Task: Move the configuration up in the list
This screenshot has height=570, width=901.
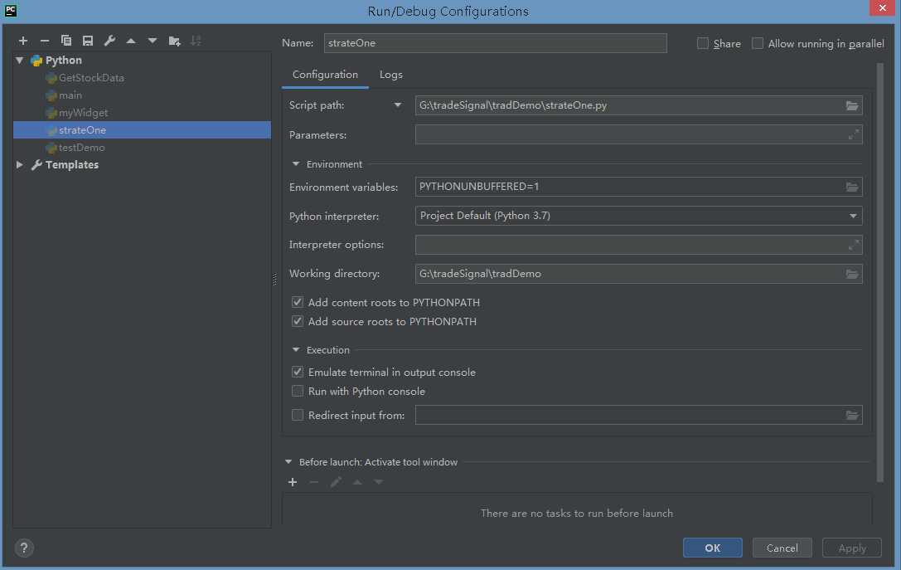Action: pyautogui.click(x=131, y=41)
